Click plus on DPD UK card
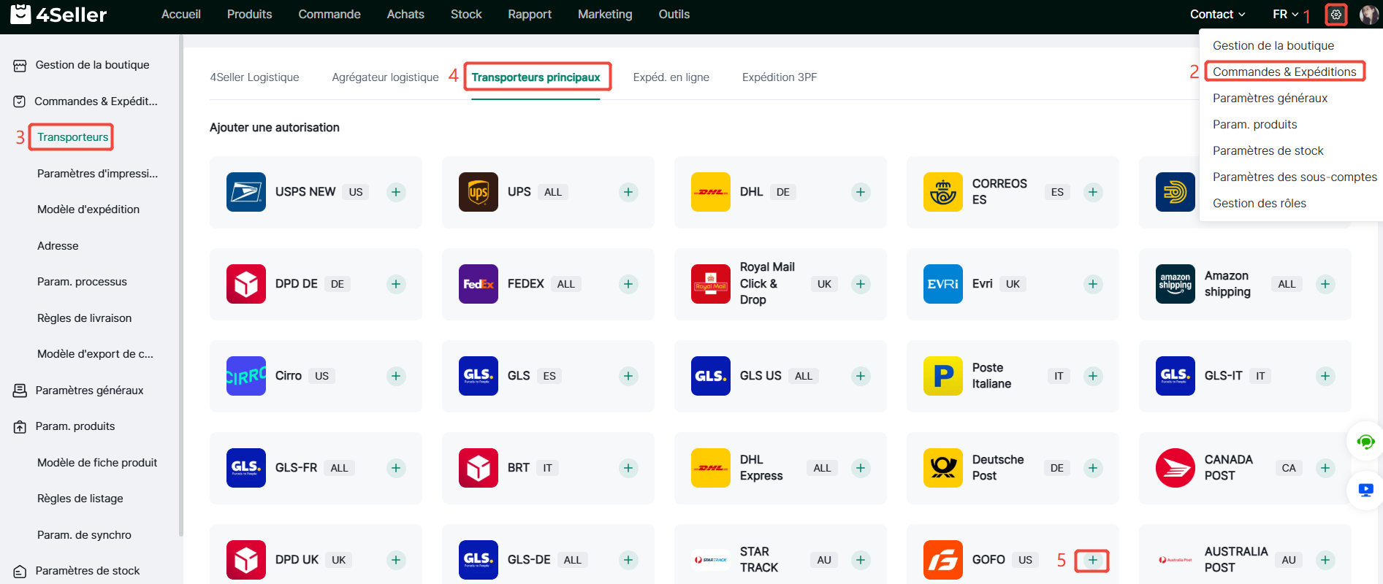The height and width of the screenshot is (584, 1383). coord(396,560)
